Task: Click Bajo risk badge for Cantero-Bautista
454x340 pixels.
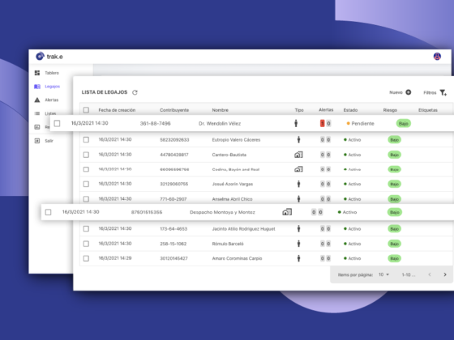Action: 394,155
